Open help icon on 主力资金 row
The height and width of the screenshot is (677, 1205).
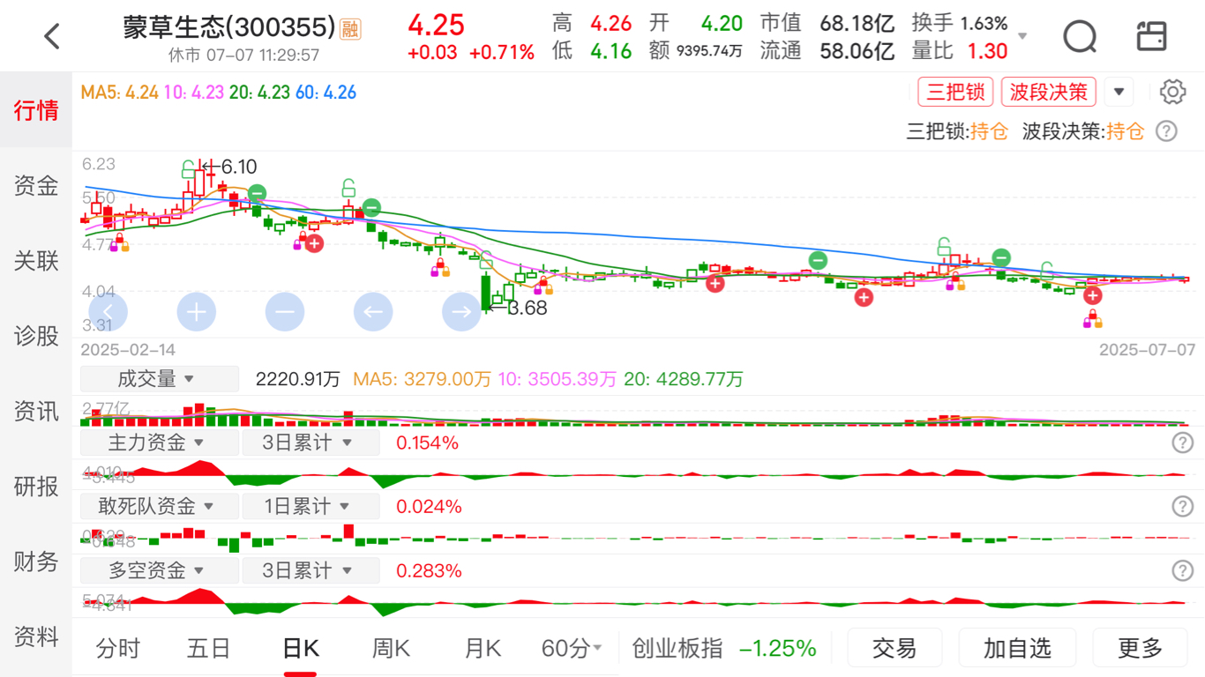click(1182, 443)
